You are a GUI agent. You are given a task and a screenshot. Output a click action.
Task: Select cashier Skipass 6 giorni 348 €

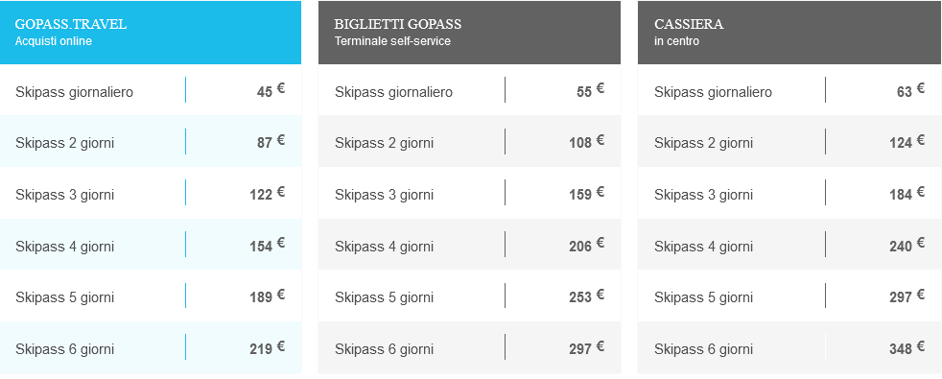tap(789, 347)
